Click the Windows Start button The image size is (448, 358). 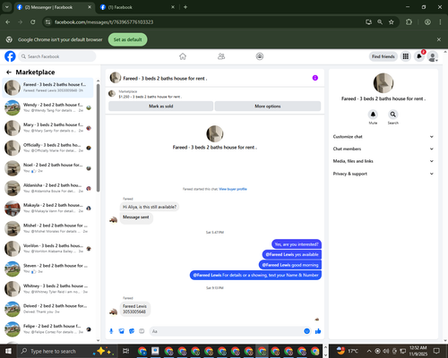point(8,351)
